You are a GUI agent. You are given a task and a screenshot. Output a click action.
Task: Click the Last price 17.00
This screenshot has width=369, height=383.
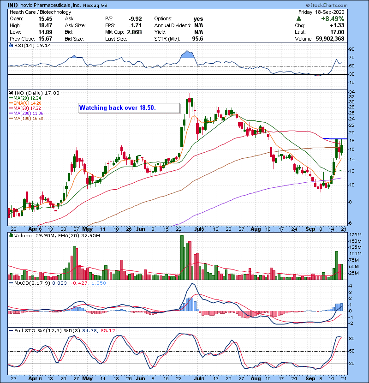point(337,32)
